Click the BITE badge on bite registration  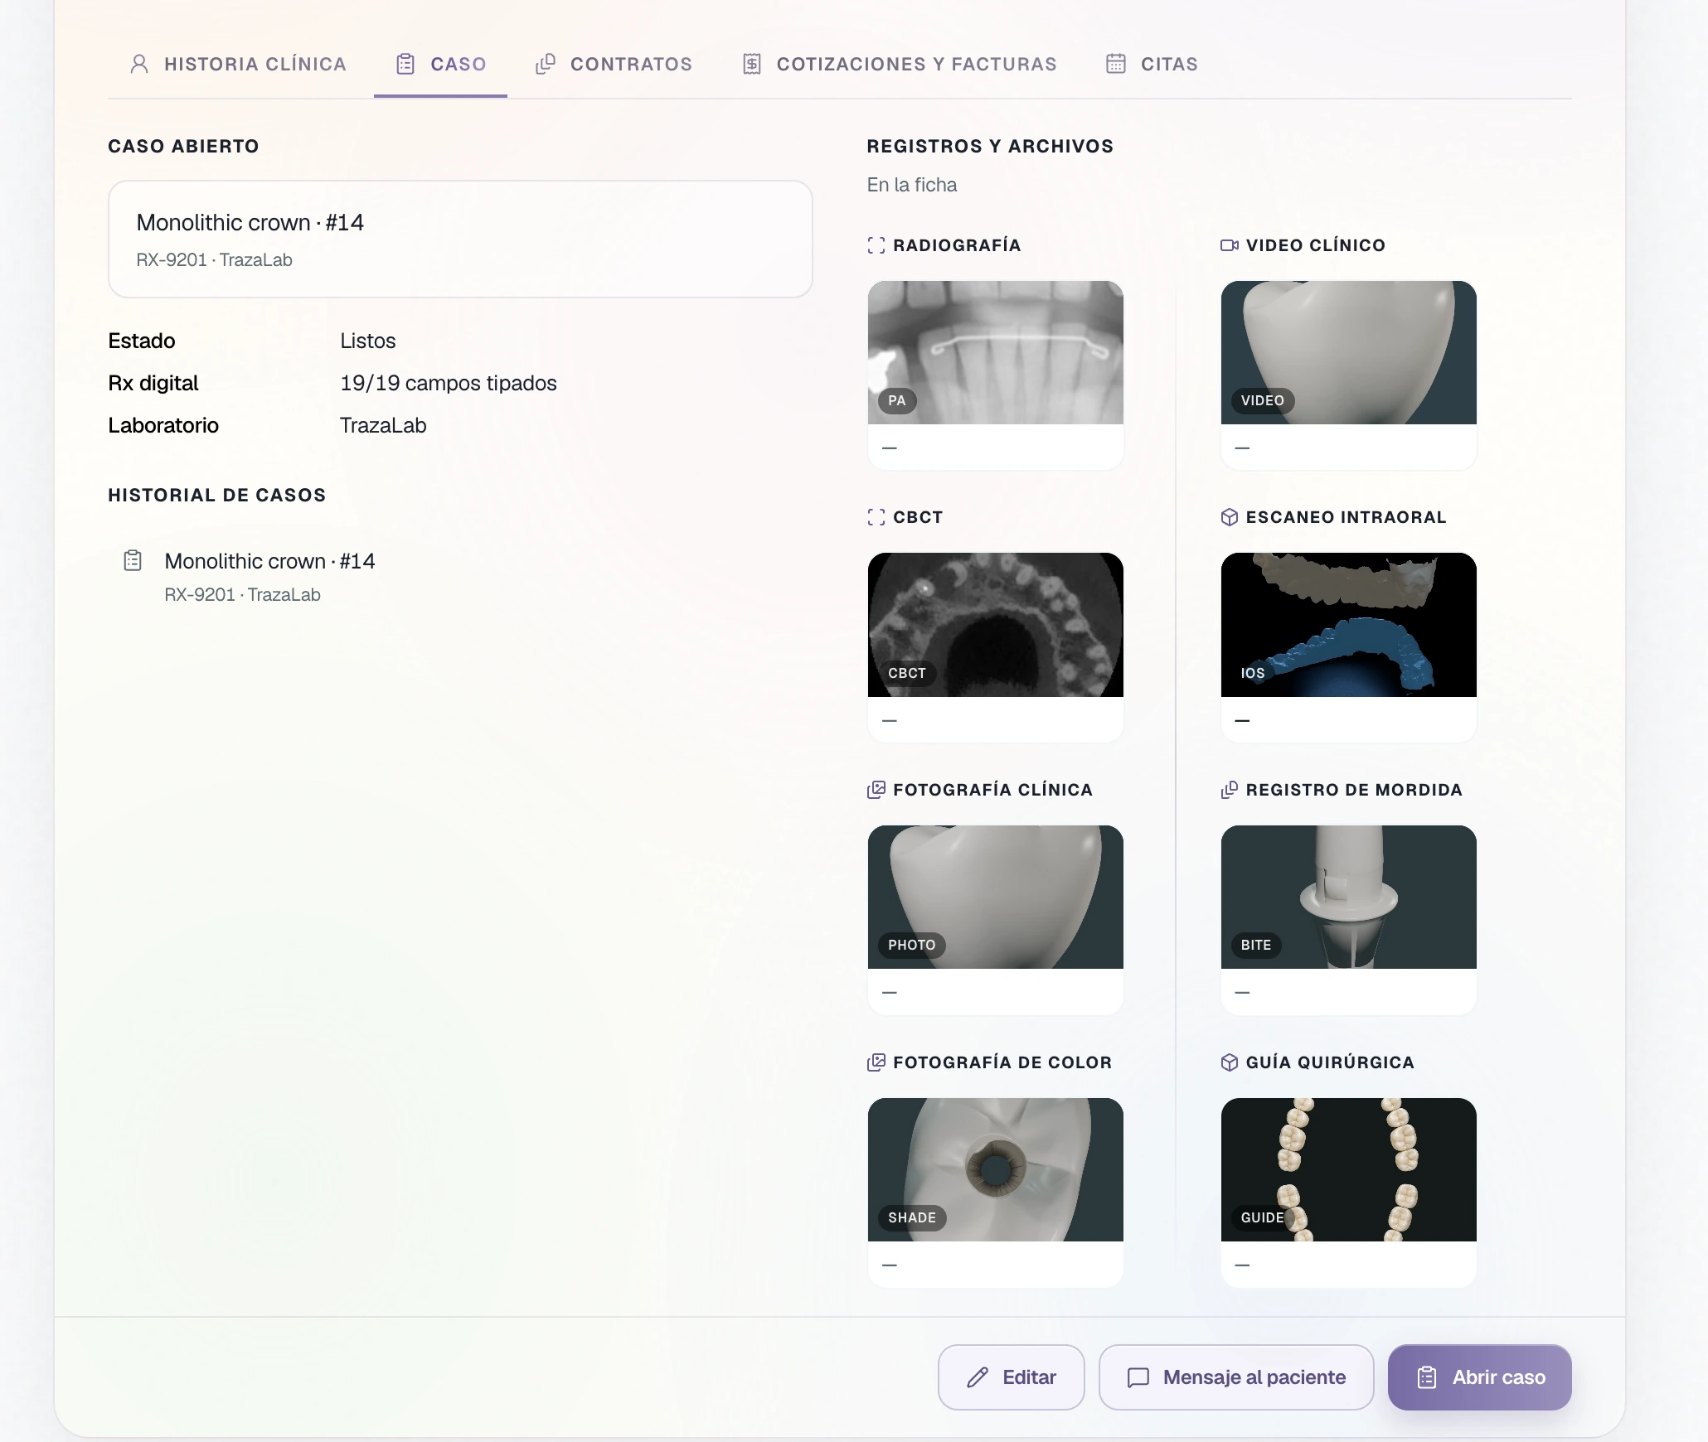[1256, 945]
